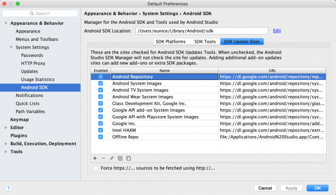Add a new SDK update site
Viewport: 336px width, 195px height.
click(95, 158)
